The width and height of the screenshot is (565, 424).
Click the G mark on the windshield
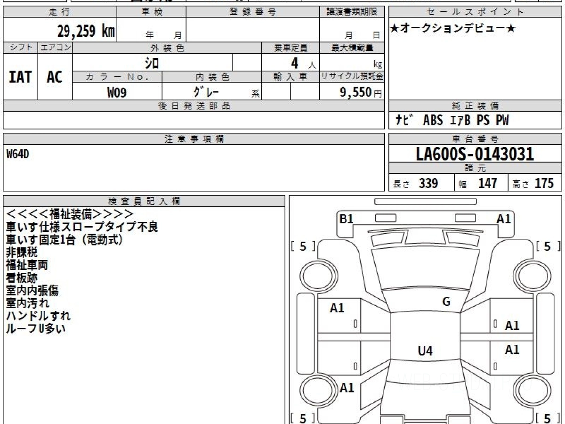click(446, 302)
